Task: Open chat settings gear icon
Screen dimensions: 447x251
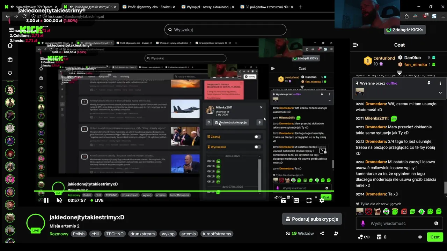Action: click(x=420, y=237)
